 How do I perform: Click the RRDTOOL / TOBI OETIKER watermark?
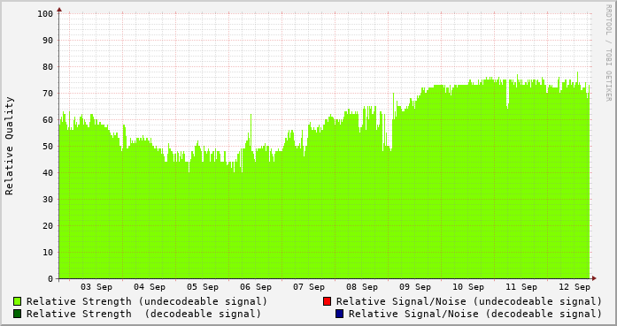coord(608,53)
